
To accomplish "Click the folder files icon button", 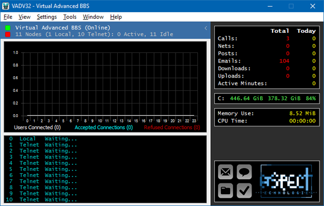I will pos(225,190).
